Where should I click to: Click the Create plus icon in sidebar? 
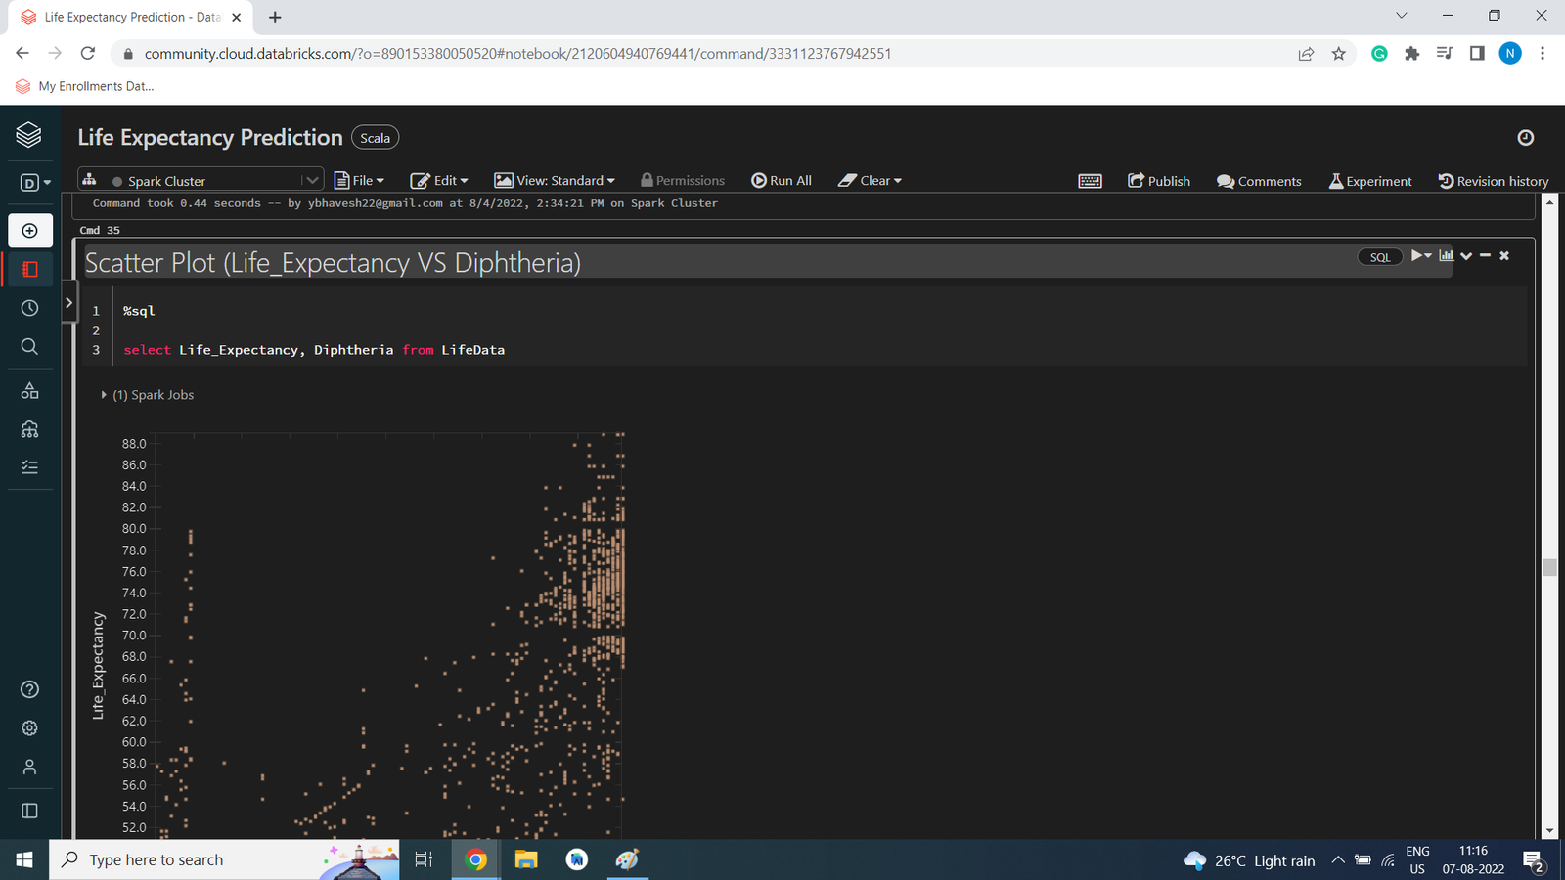29,231
